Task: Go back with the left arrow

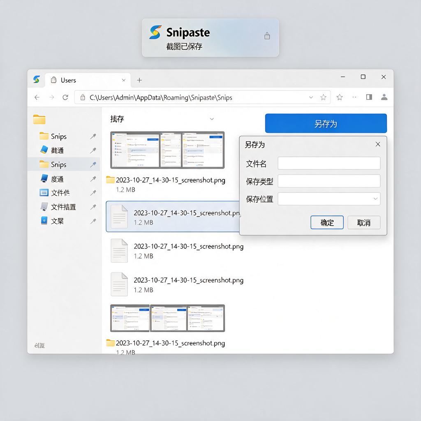Action: [37, 97]
